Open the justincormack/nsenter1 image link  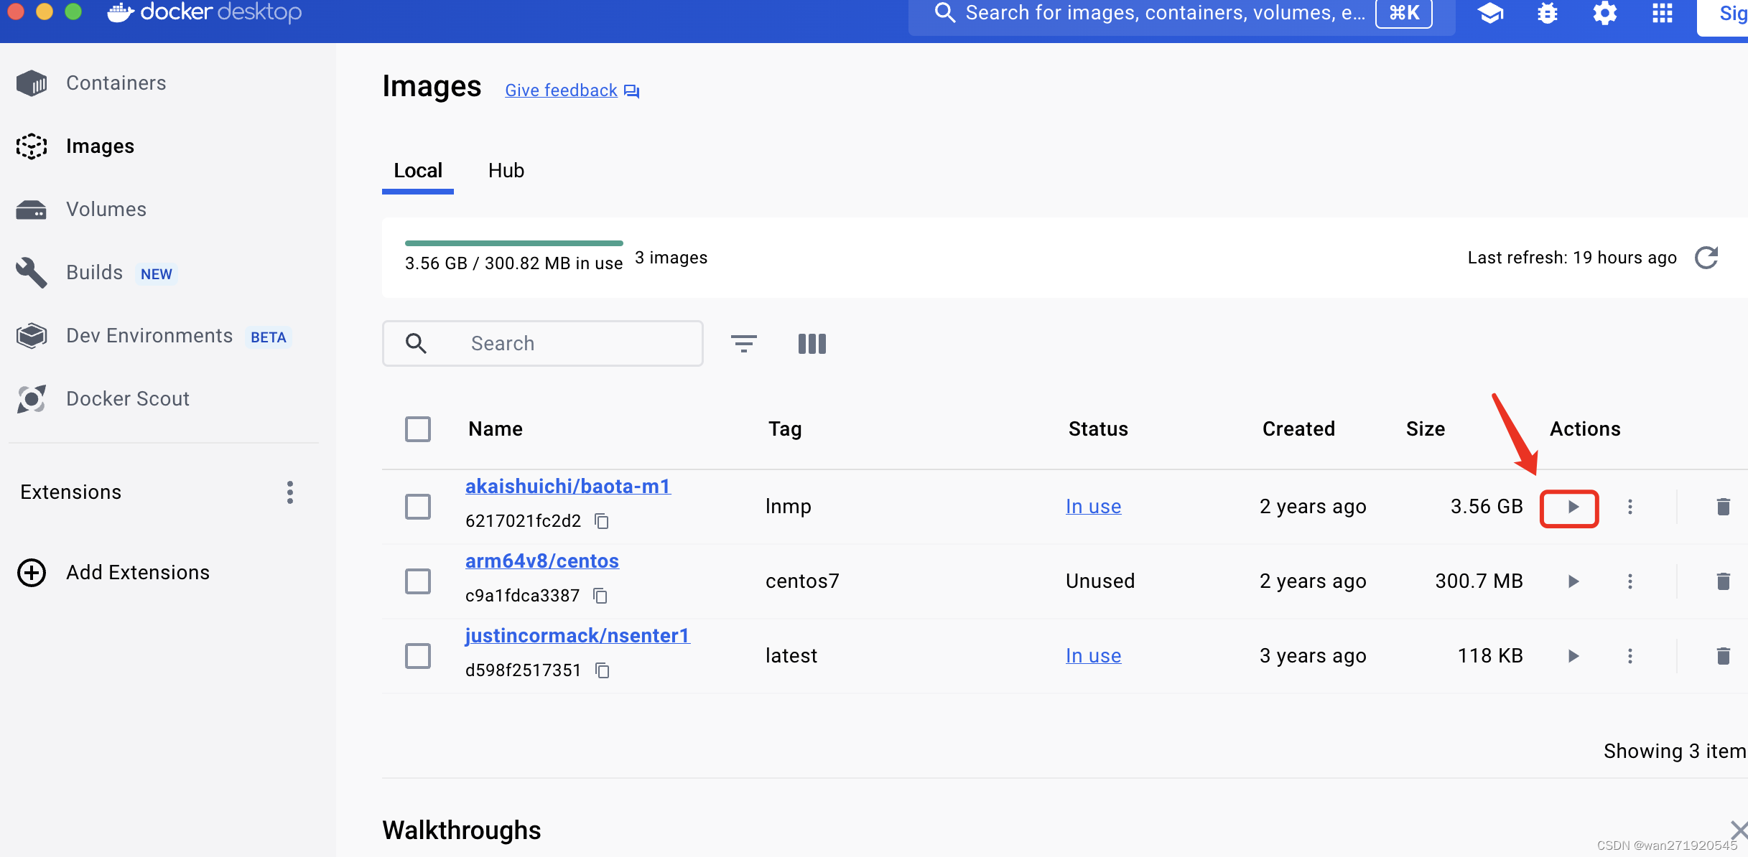click(578, 636)
